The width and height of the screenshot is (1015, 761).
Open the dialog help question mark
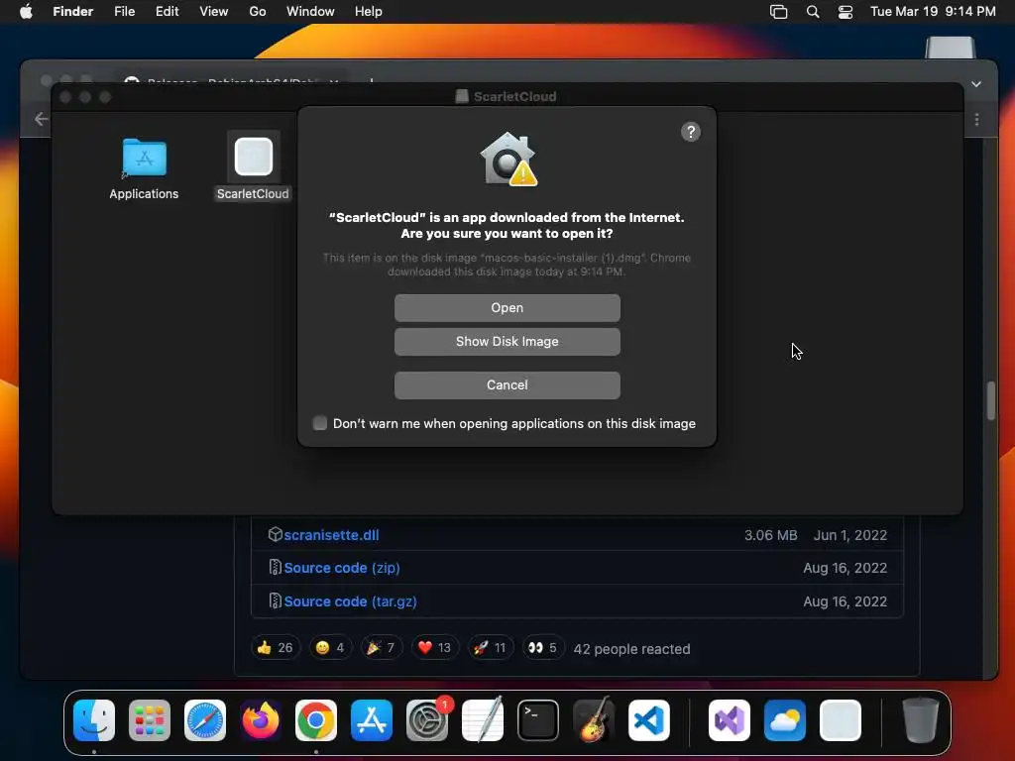691,132
